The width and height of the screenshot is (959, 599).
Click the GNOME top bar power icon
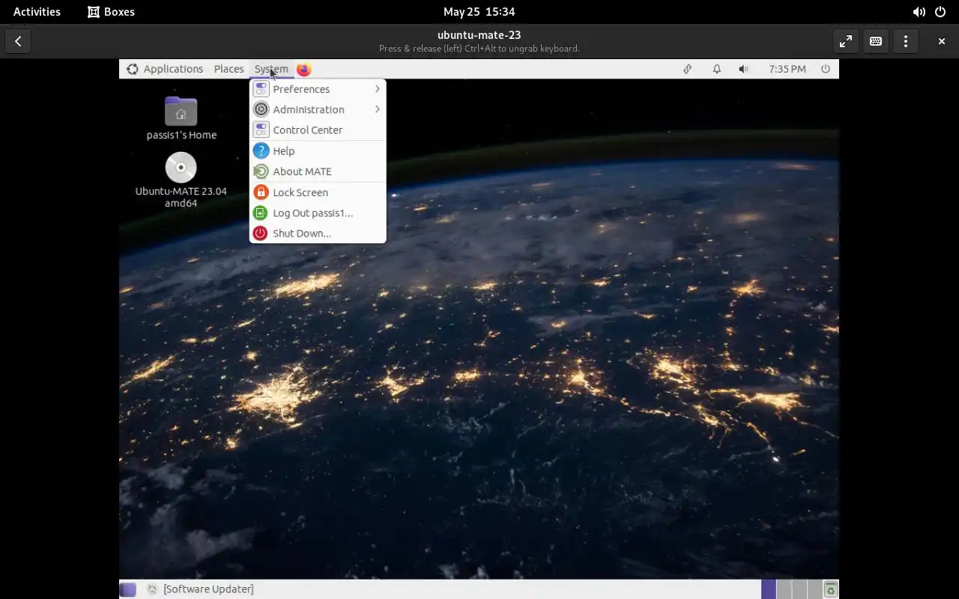(940, 12)
